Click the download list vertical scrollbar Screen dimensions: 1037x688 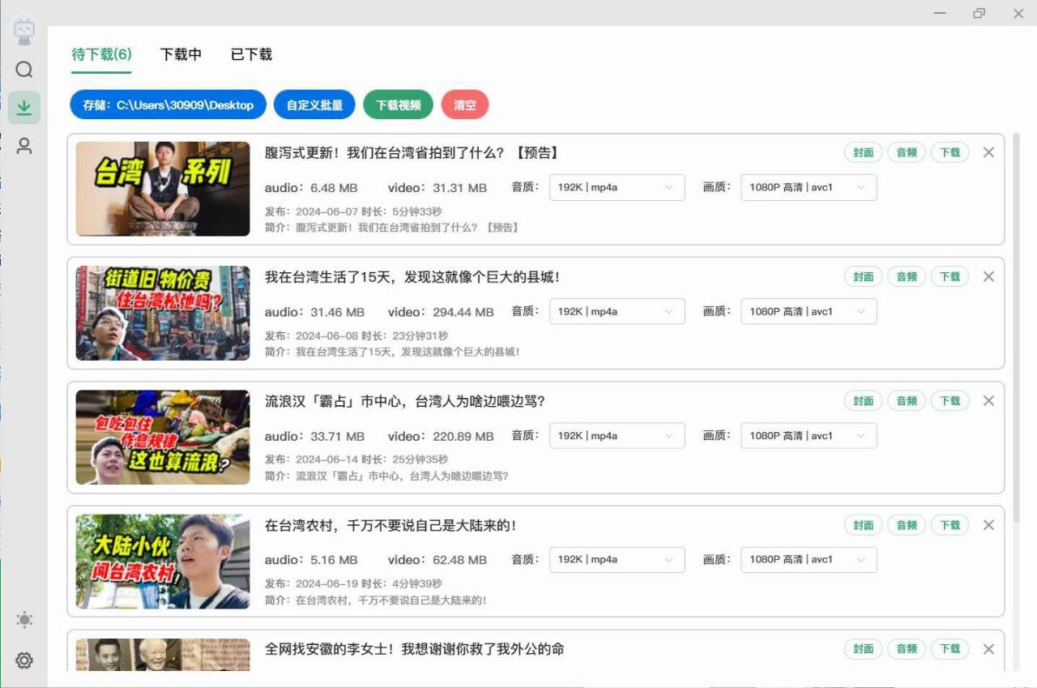click(x=1016, y=329)
